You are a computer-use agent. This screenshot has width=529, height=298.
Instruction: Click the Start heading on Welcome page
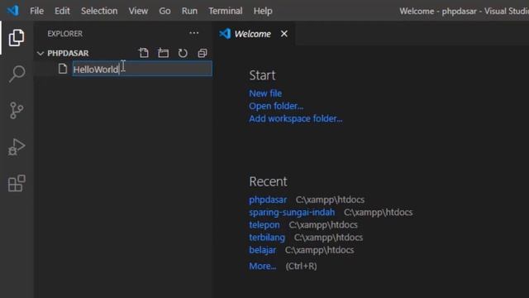coord(262,75)
